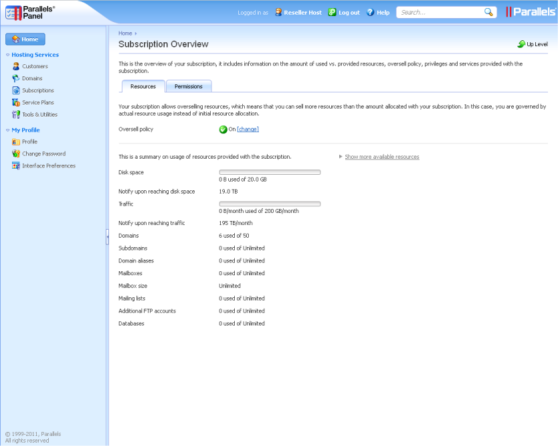Click the green Oversell policy checkmark icon

click(x=223, y=129)
